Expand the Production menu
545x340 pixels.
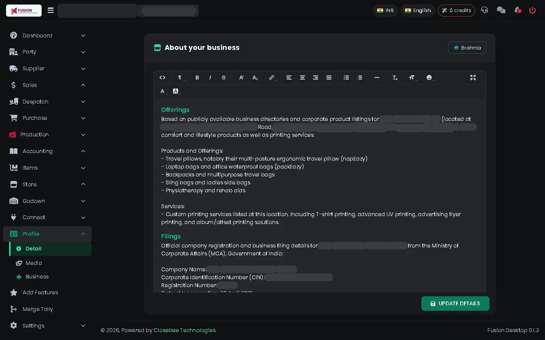pyautogui.click(x=47, y=134)
